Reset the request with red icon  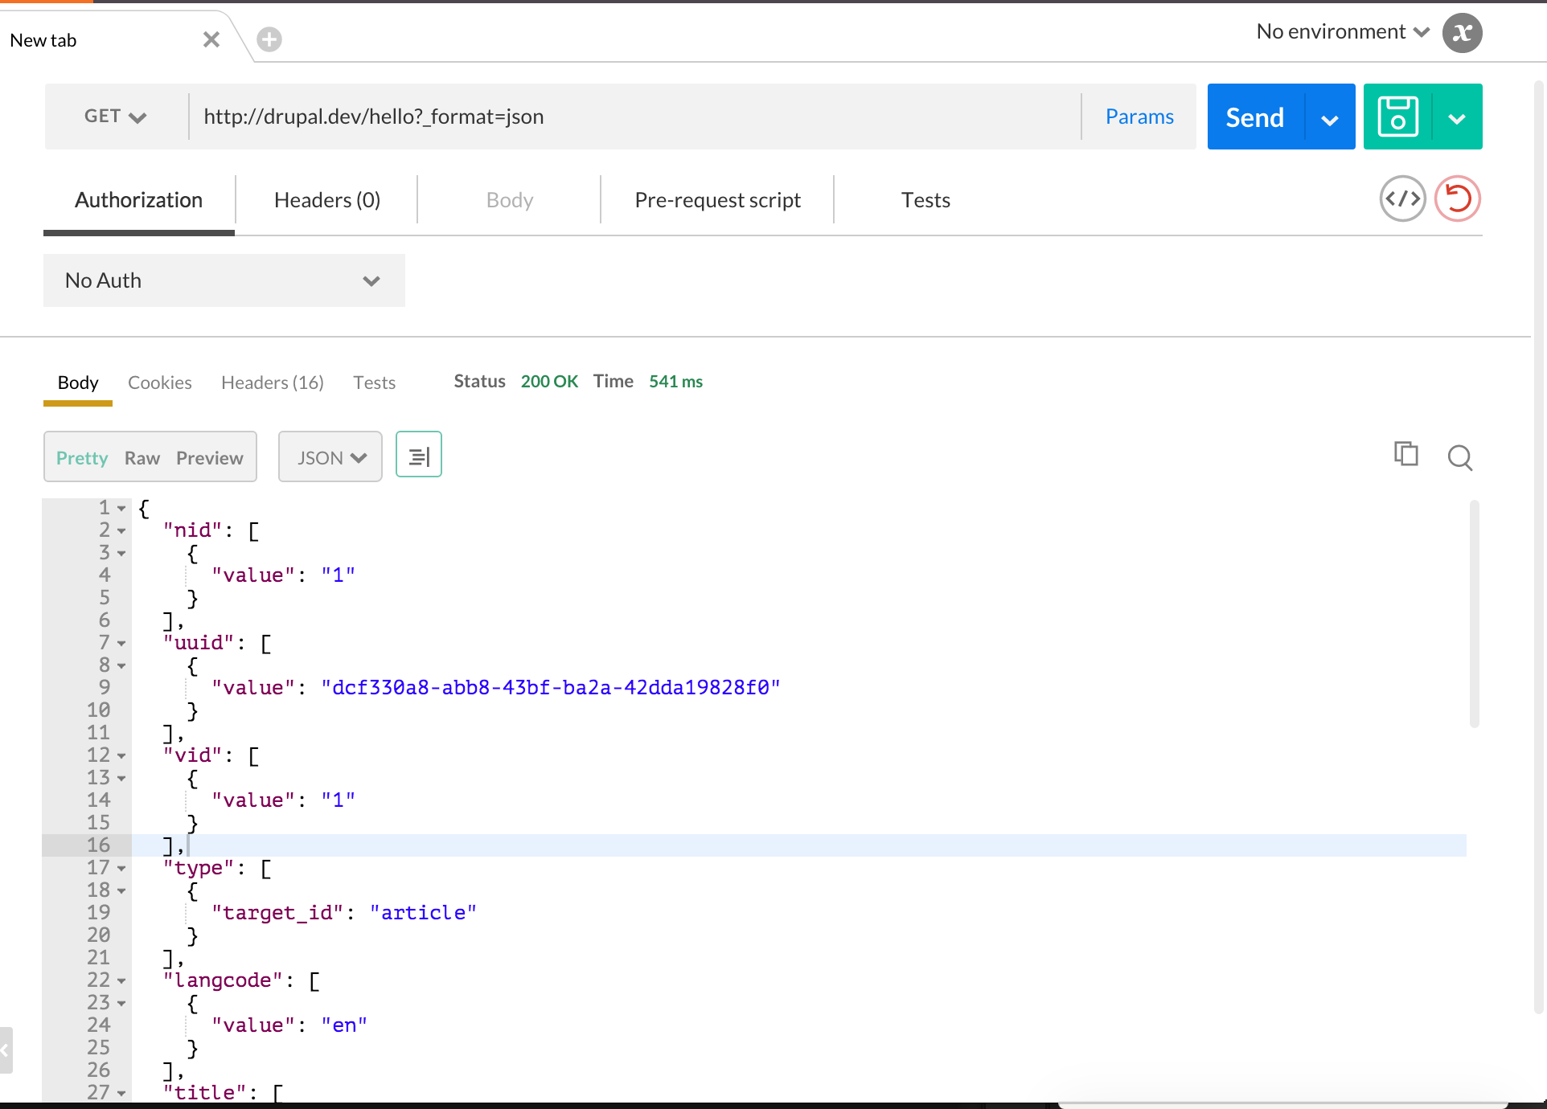(x=1458, y=198)
